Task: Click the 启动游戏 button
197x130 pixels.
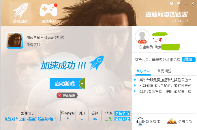Action: (64, 84)
